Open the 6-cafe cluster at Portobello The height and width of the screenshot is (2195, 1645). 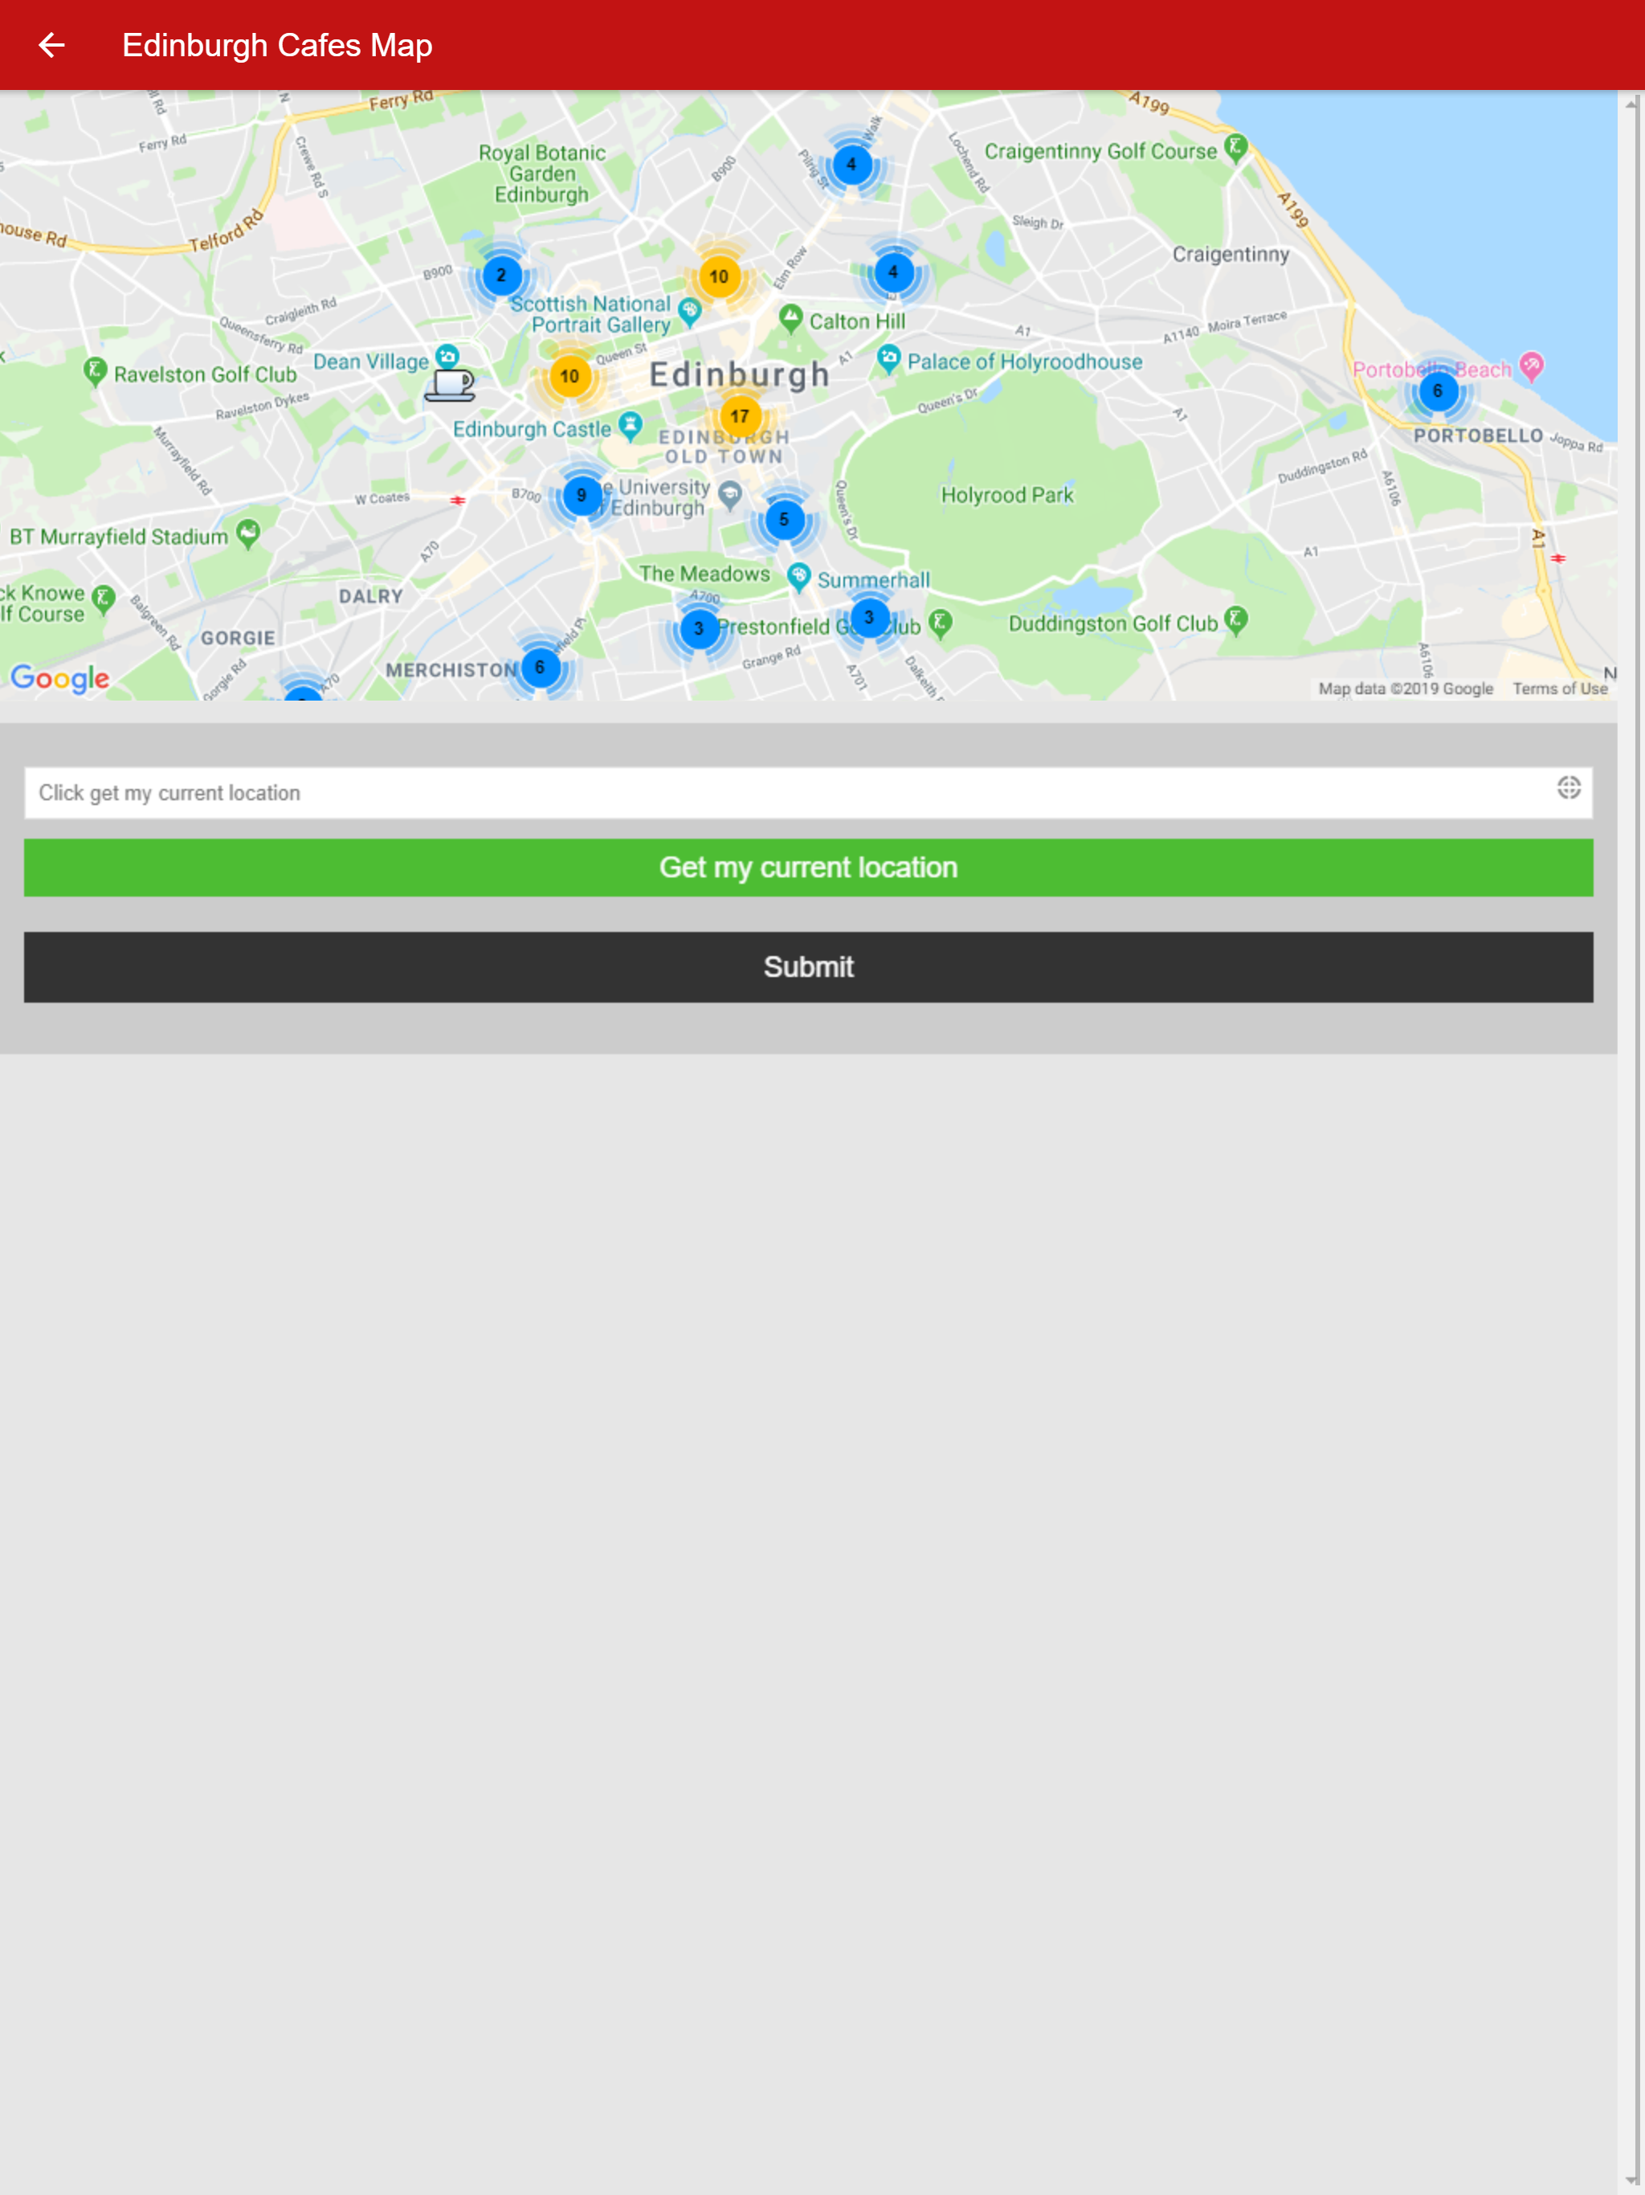pos(1438,391)
